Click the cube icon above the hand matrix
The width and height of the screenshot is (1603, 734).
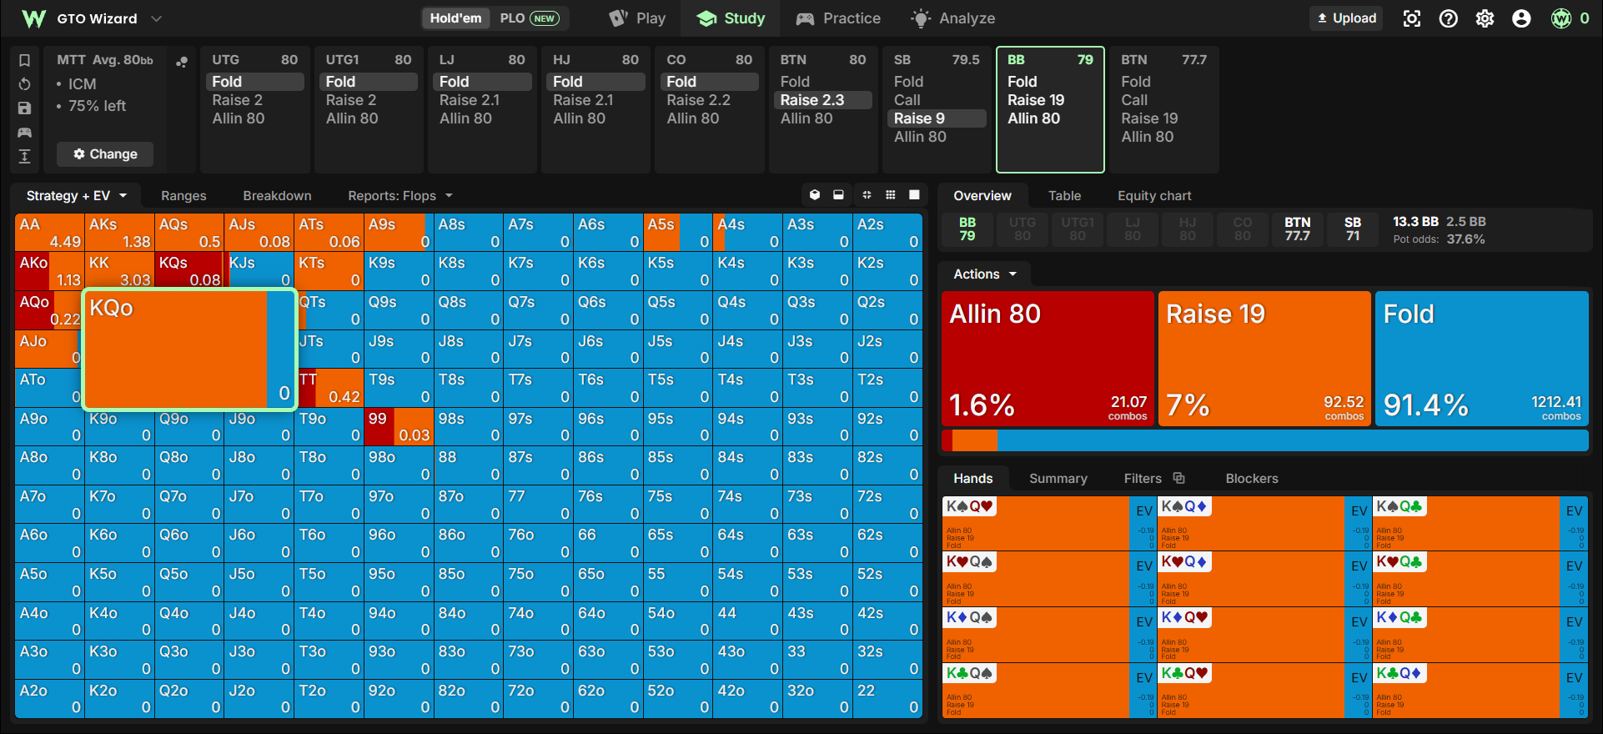point(815,195)
